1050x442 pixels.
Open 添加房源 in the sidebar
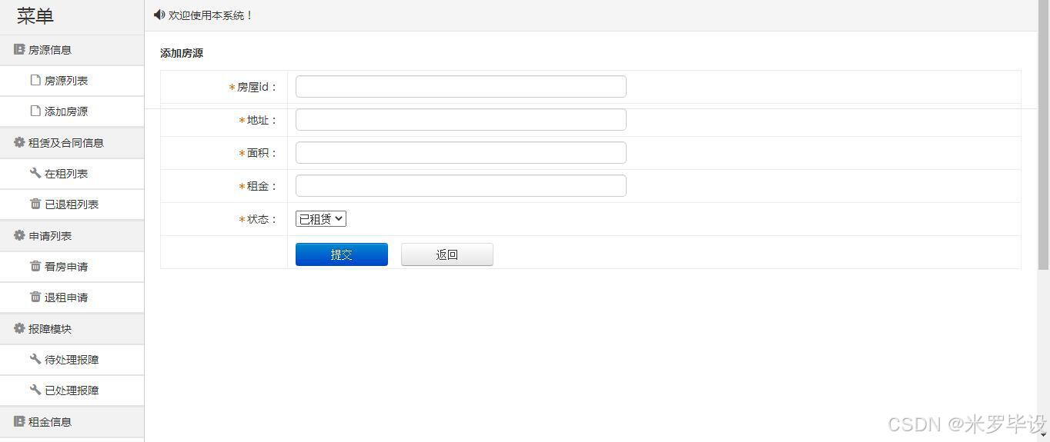click(x=72, y=111)
